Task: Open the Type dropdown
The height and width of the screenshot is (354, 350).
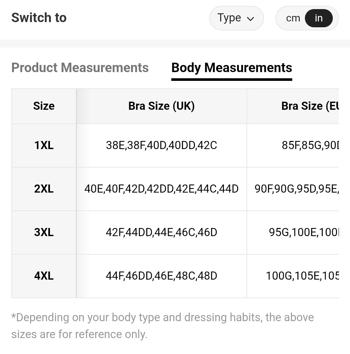Action: [236, 18]
